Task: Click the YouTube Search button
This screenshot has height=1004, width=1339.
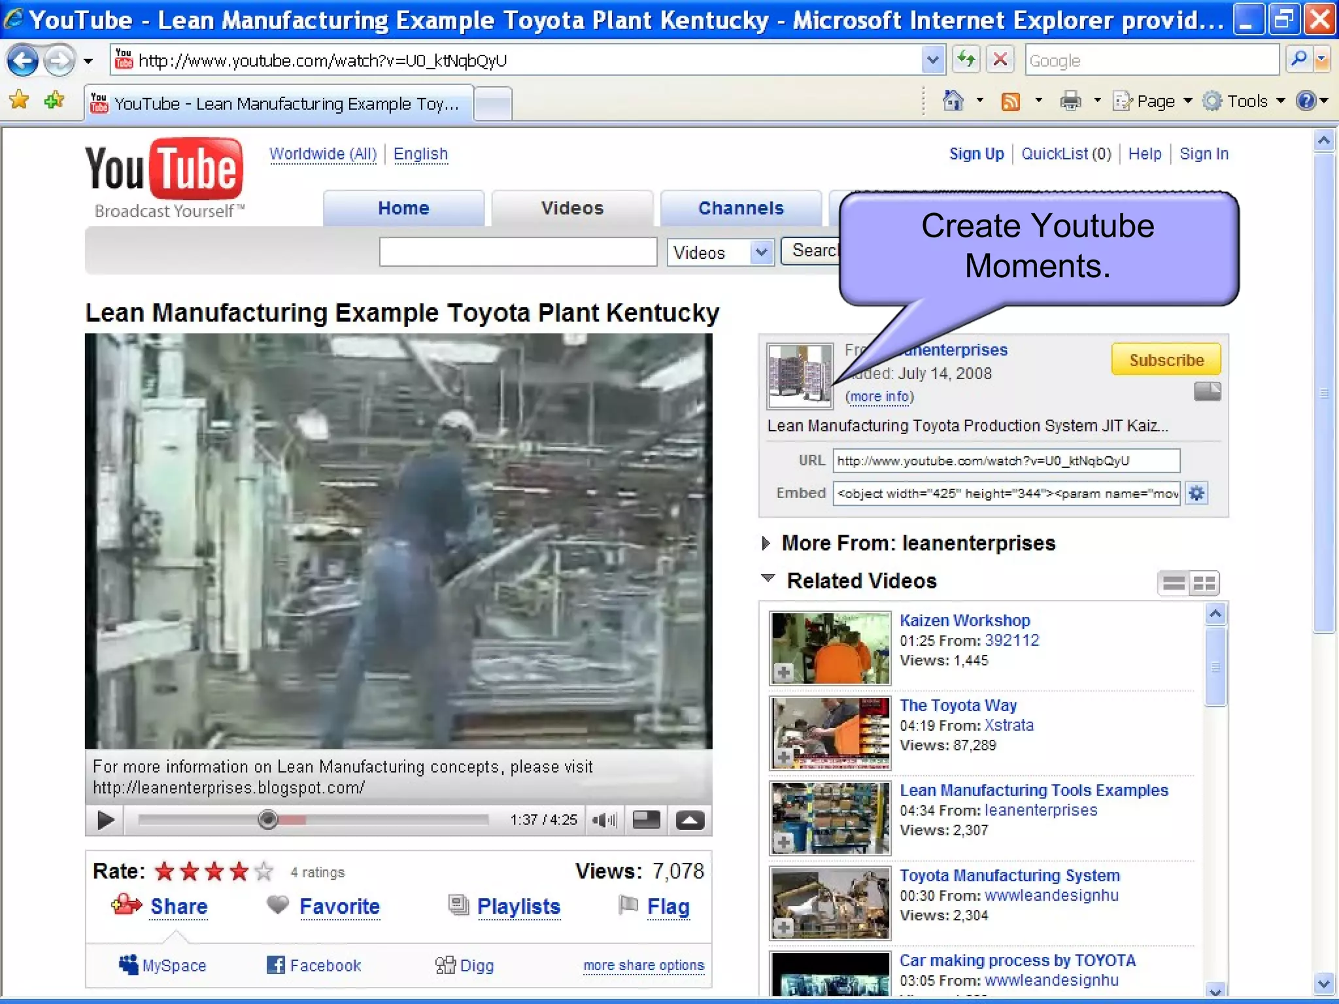Action: tap(811, 251)
